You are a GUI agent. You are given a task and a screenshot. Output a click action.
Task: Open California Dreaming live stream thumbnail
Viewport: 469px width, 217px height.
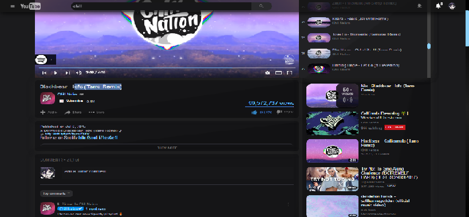tap(332, 123)
